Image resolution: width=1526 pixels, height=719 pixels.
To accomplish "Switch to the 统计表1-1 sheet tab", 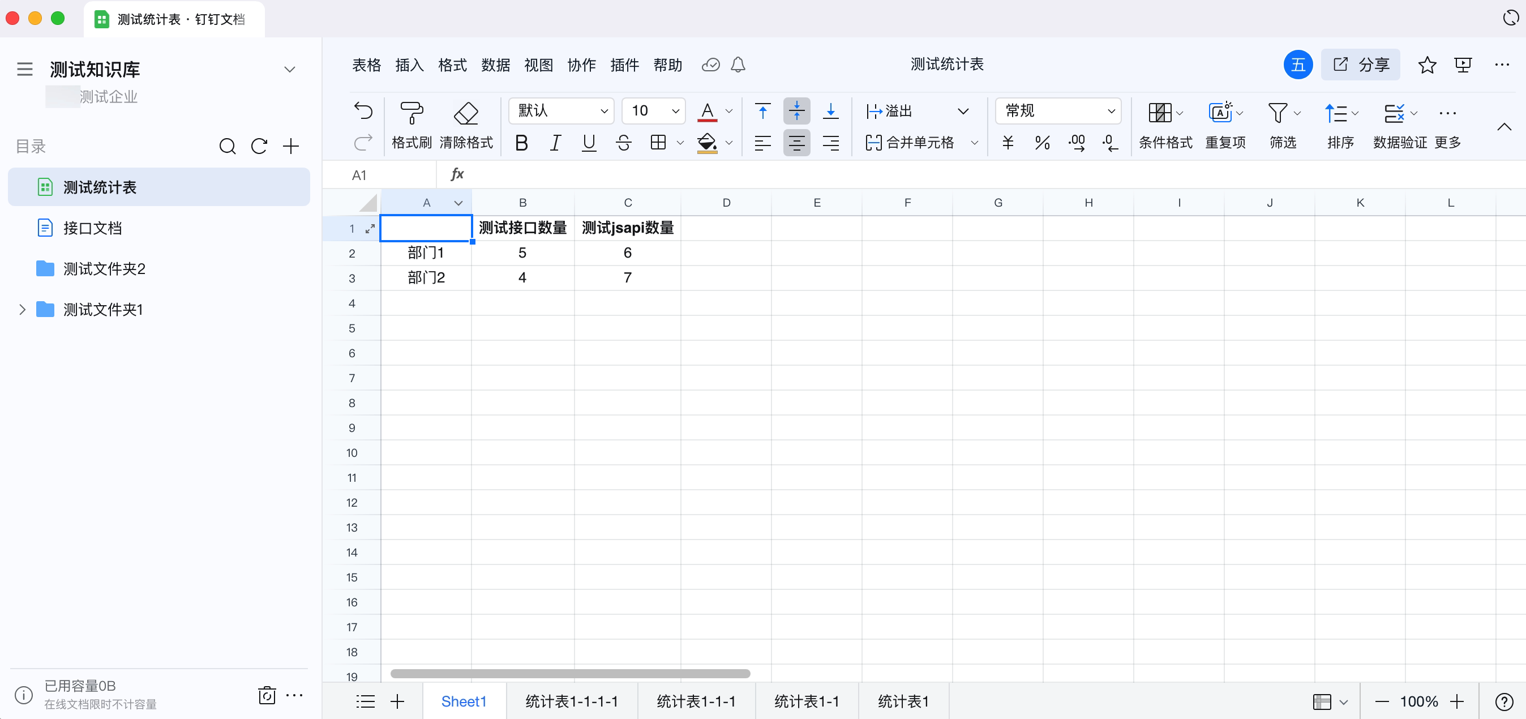I will (x=805, y=701).
